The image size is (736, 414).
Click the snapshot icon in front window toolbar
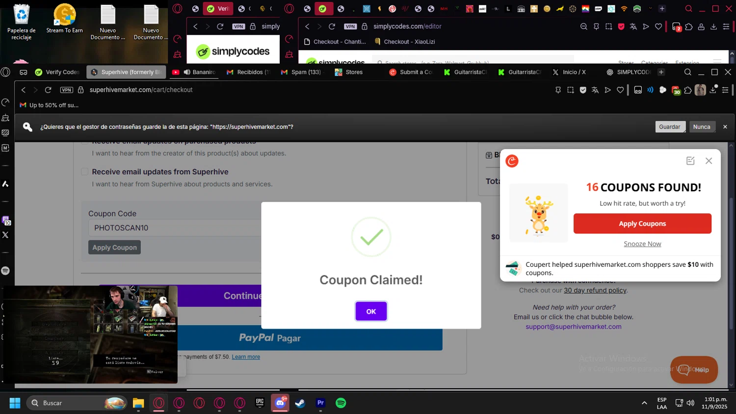pyautogui.click(x=570, y=90)
